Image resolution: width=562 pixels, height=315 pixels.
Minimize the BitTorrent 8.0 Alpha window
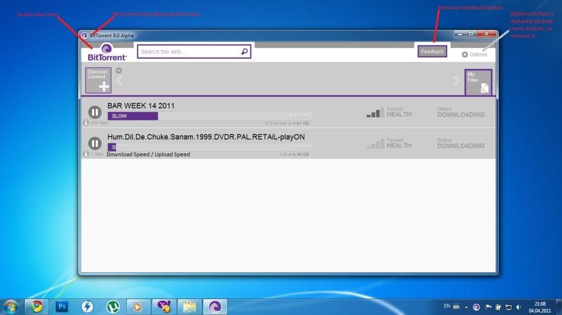pos(459,34)
